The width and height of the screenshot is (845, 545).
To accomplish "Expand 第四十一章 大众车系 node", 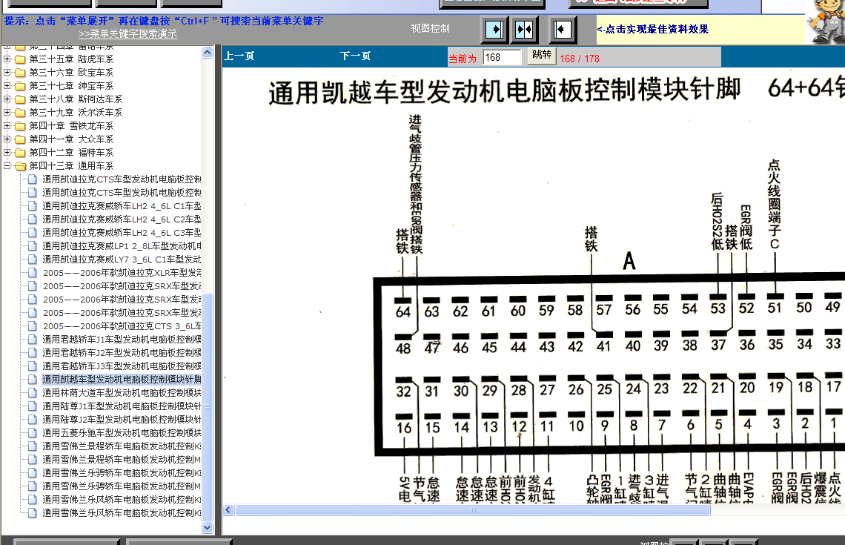I will (x=7, y=139).
